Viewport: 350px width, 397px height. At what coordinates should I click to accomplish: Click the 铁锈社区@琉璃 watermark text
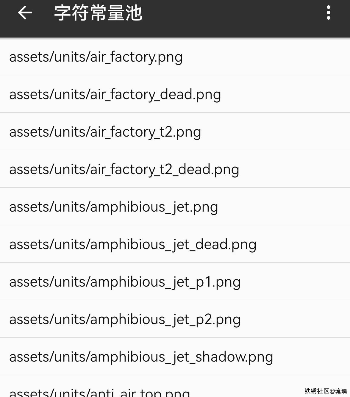(x=325, y=391)
